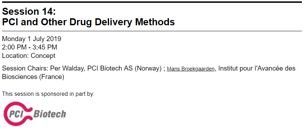Open the Mans Broekgaarden profile link

190,69
